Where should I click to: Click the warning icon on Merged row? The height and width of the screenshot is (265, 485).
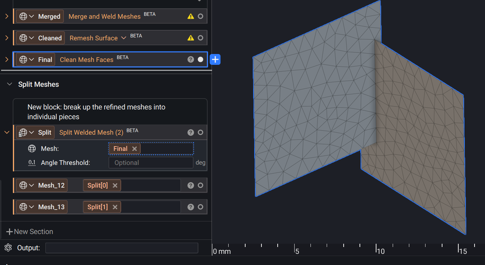[x=191, y=17]
